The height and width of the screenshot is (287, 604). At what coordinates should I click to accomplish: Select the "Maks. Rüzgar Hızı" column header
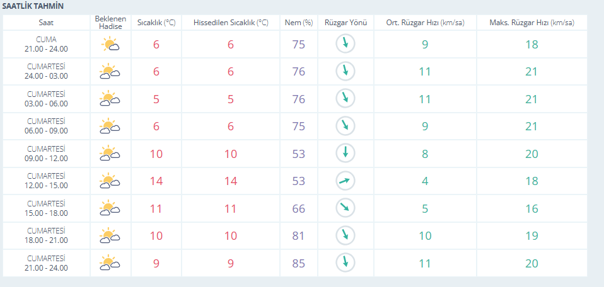pos(531,23)
